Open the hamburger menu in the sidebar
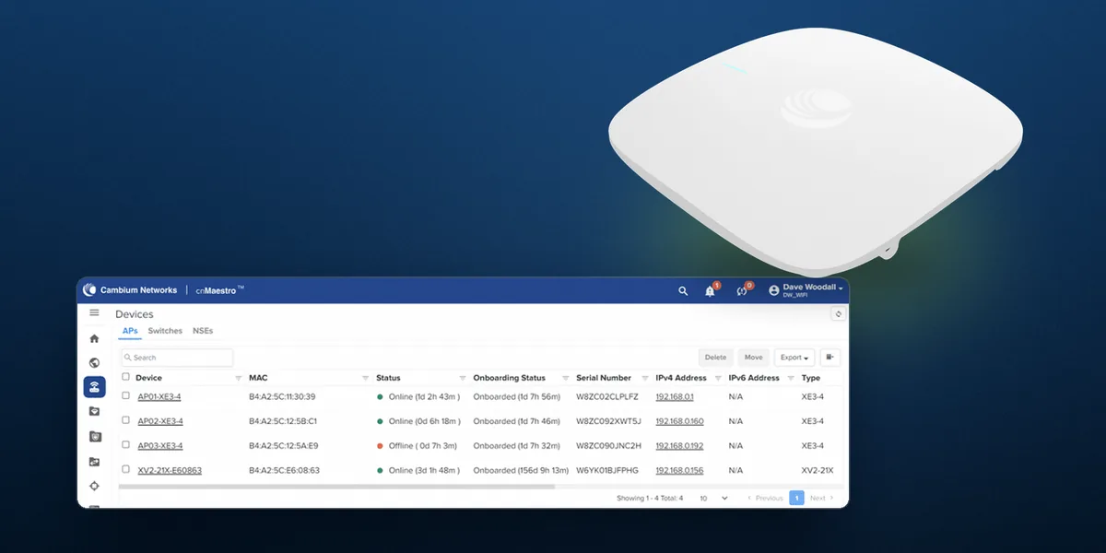The height and width of the screenshot is (553, 1106). (x=94, y=313)
